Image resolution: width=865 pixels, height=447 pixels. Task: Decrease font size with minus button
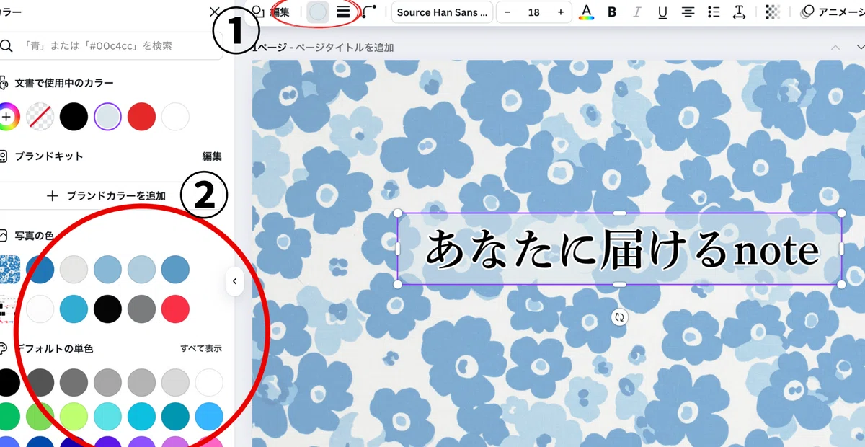coord(507,12)
